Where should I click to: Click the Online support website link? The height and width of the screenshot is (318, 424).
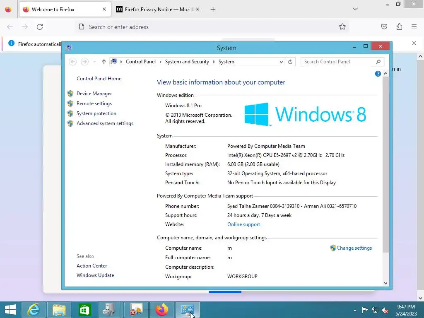coord(243,224)
